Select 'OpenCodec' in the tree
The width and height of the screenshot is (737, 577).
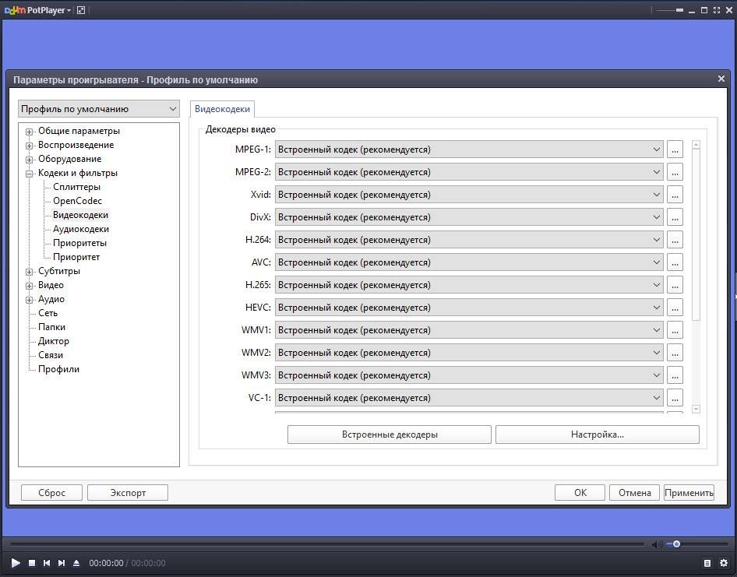coord(78,201)
